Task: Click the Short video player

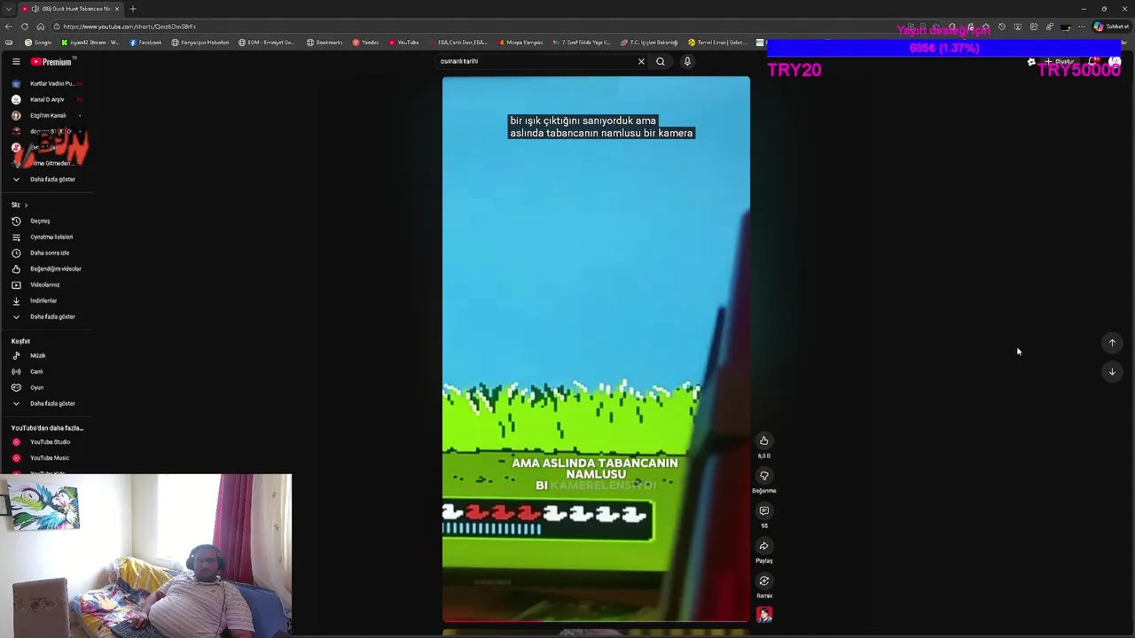Action: pos(596,349)
